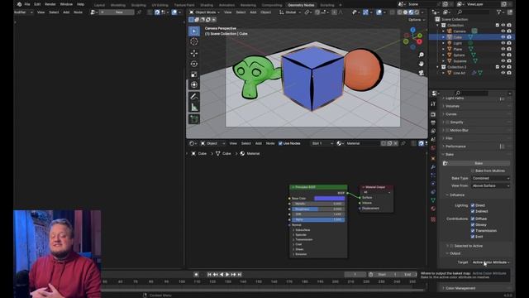Open the Physics properties tab

(x=433, y=184)
